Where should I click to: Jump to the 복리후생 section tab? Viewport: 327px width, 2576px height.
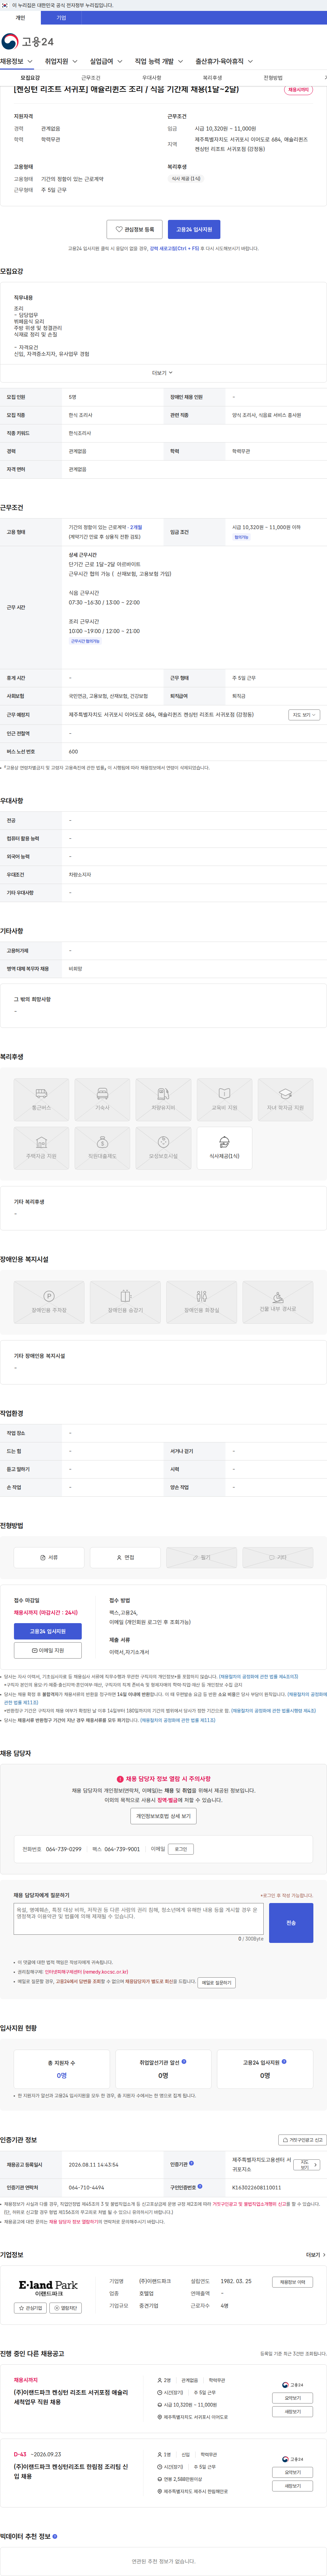pos(212,78)
